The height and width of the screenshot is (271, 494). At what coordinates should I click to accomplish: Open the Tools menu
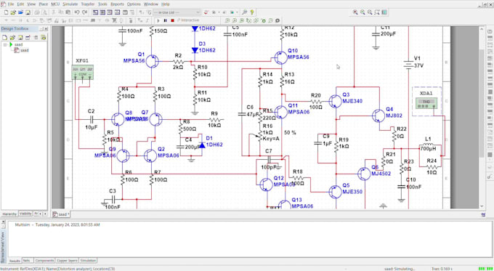pyautogui.click(x=102, y=4)
